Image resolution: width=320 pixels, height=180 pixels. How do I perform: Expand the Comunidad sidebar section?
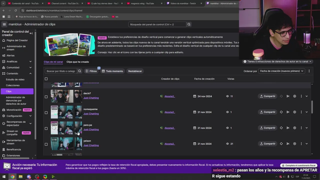click(x=30, y=67)
